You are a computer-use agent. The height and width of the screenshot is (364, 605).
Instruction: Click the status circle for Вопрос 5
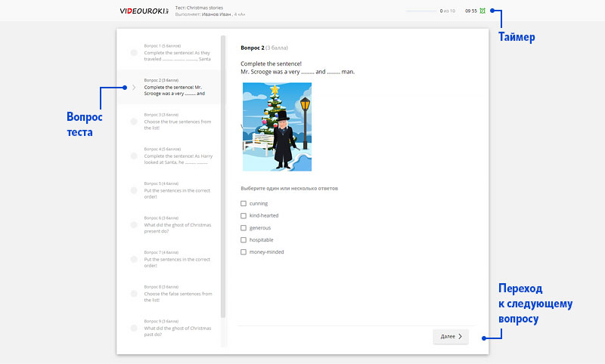pos(134,190)
